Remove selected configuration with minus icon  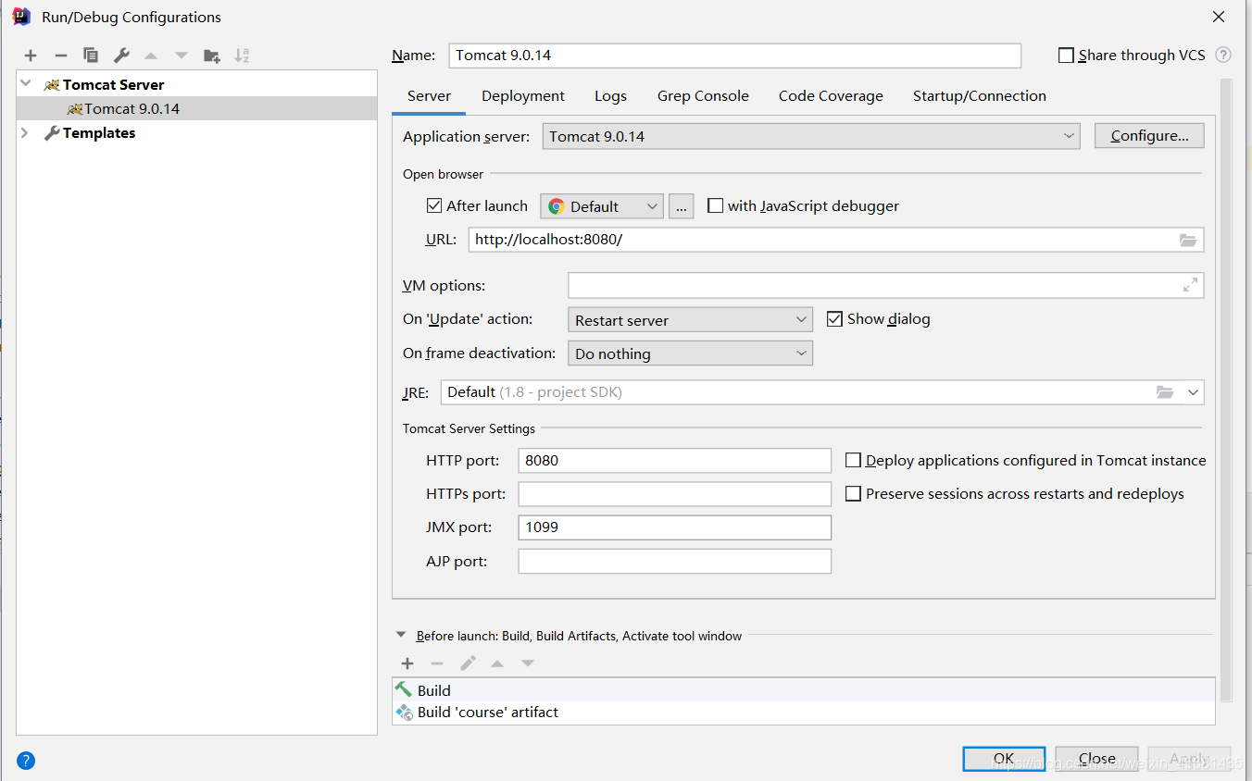(61, 56)
